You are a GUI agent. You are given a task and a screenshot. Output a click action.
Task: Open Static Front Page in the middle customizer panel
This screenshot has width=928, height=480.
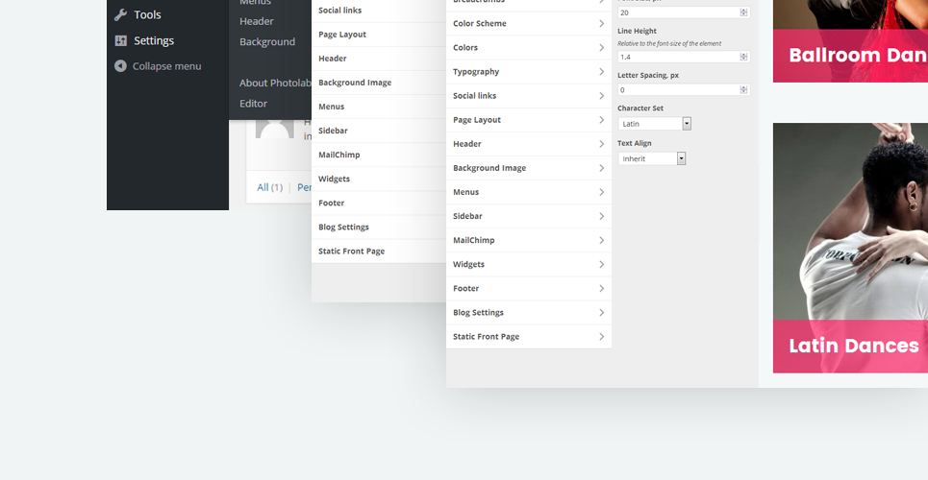pyautogui.click(x=379, y=252)
